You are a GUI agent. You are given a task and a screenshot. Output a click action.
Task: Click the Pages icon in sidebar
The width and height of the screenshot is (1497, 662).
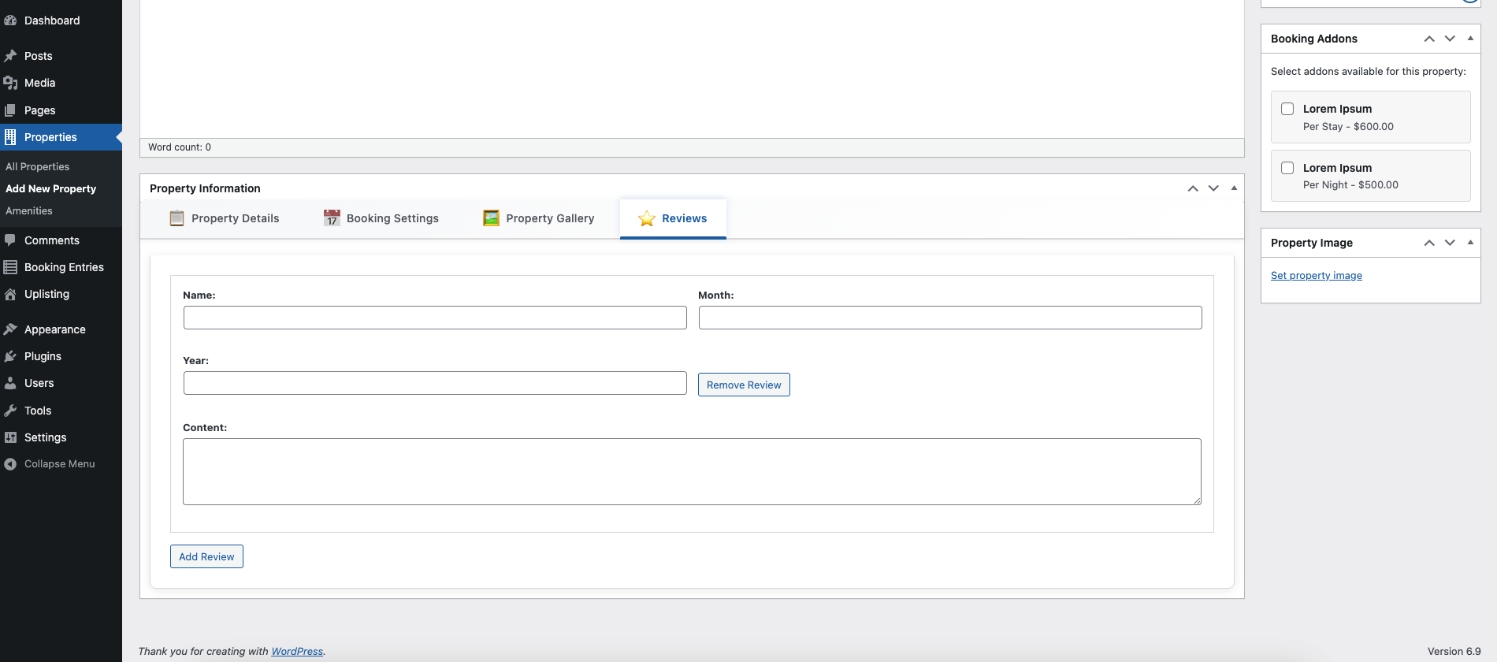(x=10, y=110)
